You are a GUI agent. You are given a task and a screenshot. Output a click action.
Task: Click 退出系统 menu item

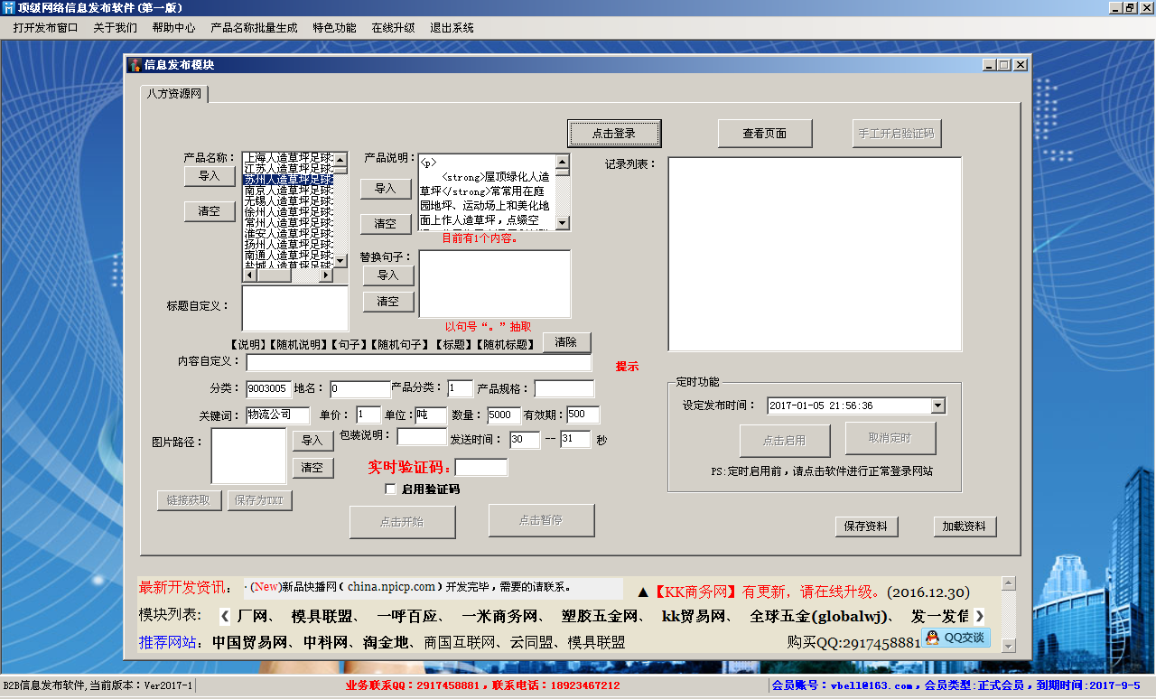coord(452,28)
